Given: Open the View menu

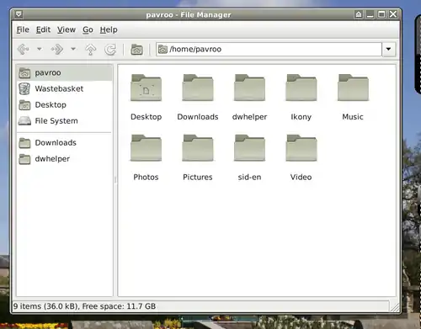Looking at the screenshot, I should [x=67, y=29].
